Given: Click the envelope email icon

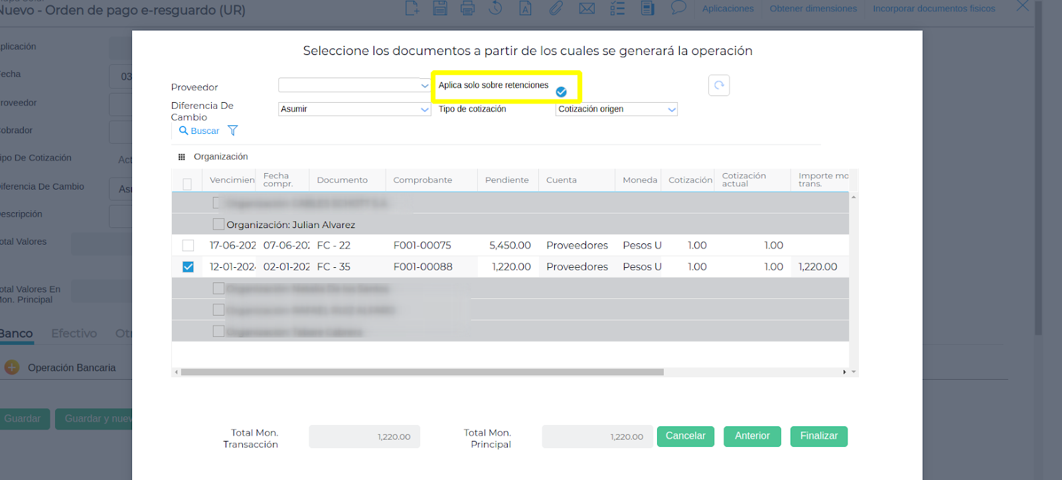Looking at the screenshot, I should click(587, 8).
